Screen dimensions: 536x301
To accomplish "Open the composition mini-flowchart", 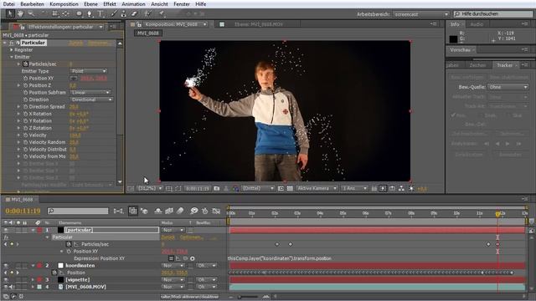I will (118, 212).
